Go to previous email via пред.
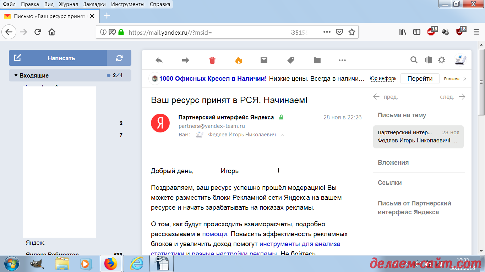Viewport: 485px width, 272px height. point(386,97)
